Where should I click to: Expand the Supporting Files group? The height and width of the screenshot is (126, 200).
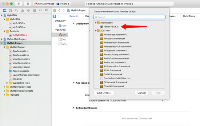(x=7, y=83)
